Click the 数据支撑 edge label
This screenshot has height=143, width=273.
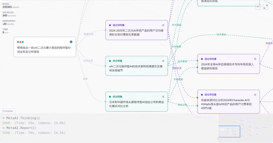(88, 34)
